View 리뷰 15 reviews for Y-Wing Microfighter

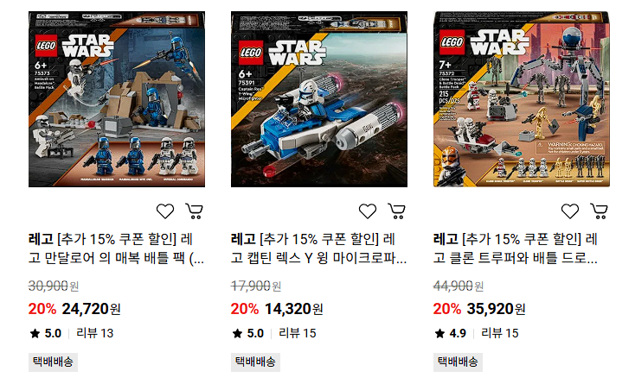coord(298,334)
